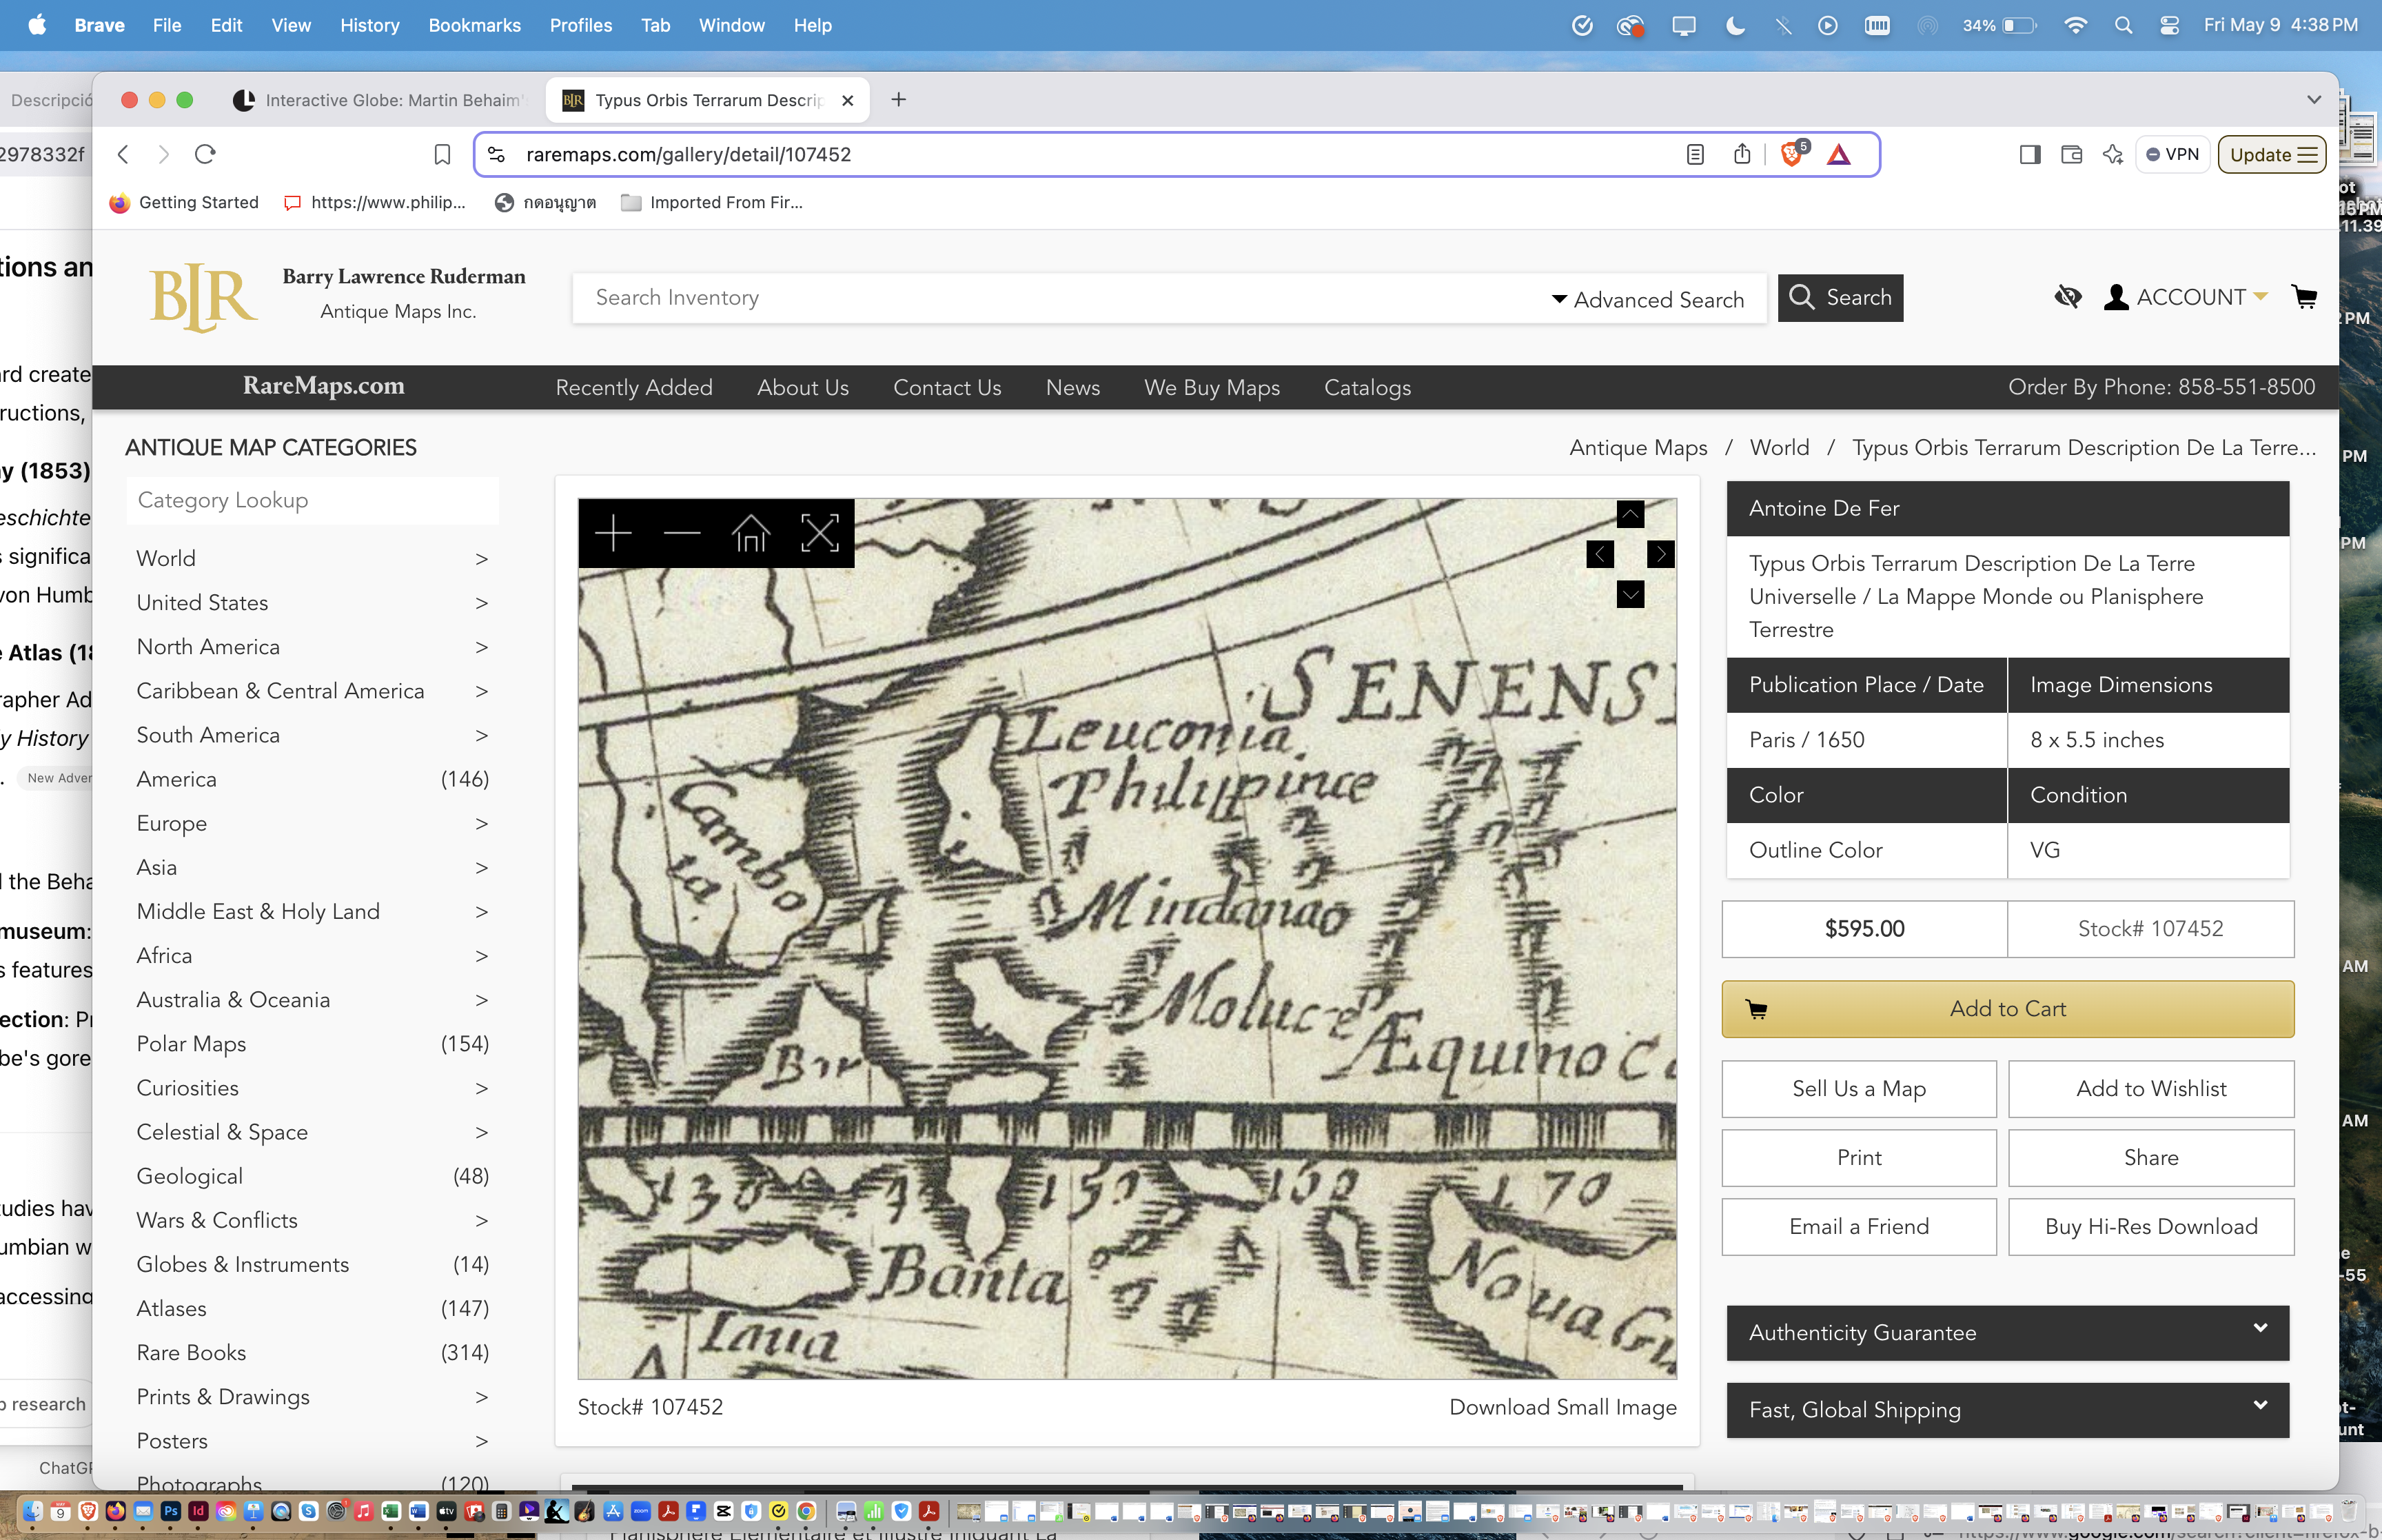This screenshot has height=1540, width=2382.
Task: Open World breadcrumb link
Action: (x=1778, y=447)
